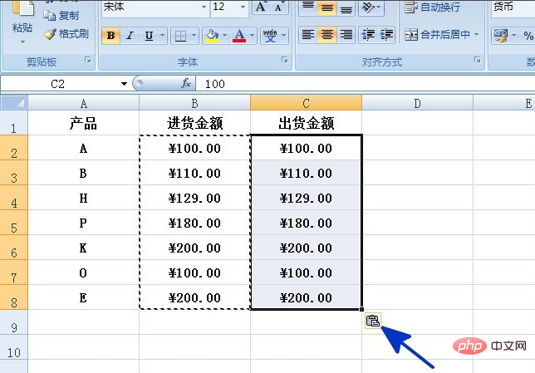Open the font color dropdown arrow
The height and width of the screenshot is (373, 535).
pos(253,36)
